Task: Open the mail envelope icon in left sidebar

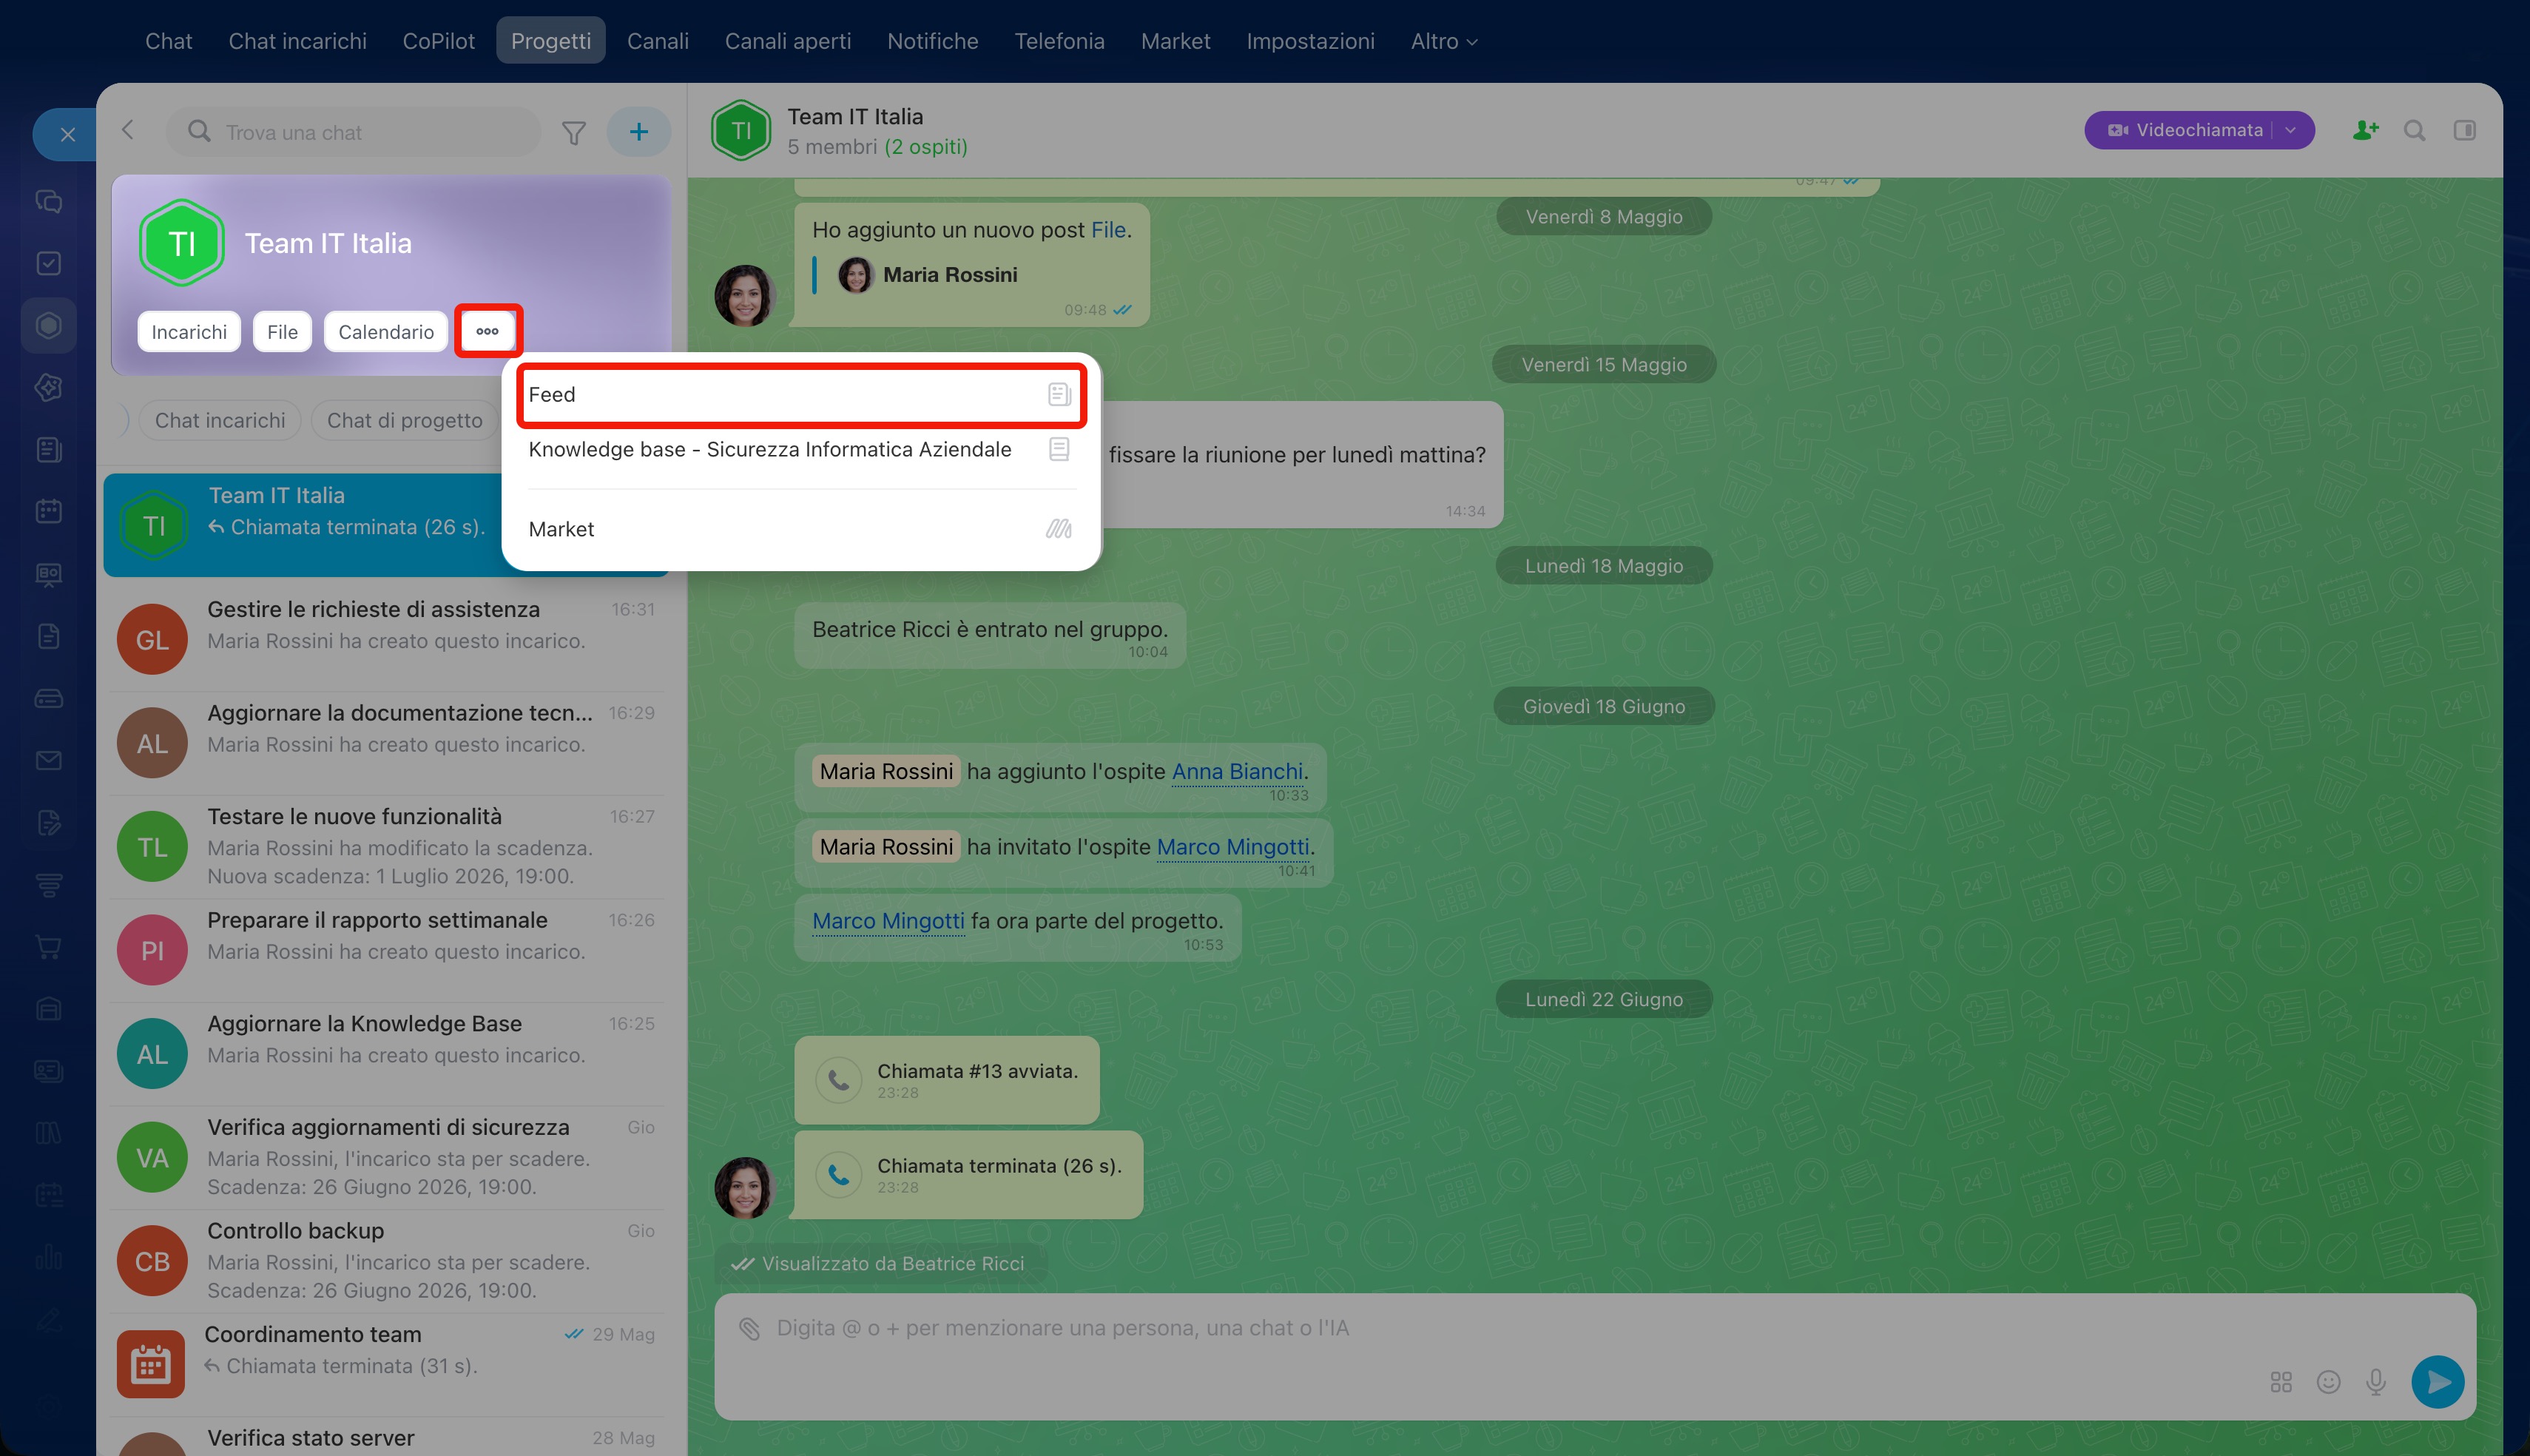Action: click(49, 760)
